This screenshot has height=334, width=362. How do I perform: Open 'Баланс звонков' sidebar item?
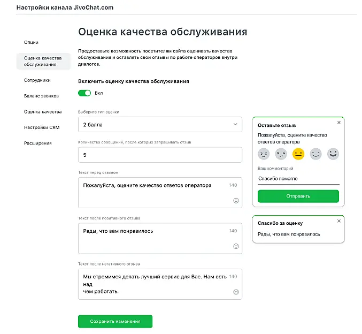(41, 96)
